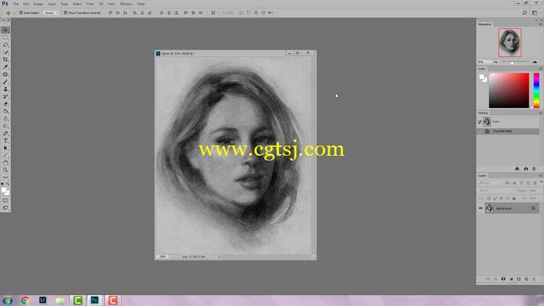Image resolution: width=544 pixels, height=306 pixels.
Task: Create a new layer icon
Action: (526, 279)
